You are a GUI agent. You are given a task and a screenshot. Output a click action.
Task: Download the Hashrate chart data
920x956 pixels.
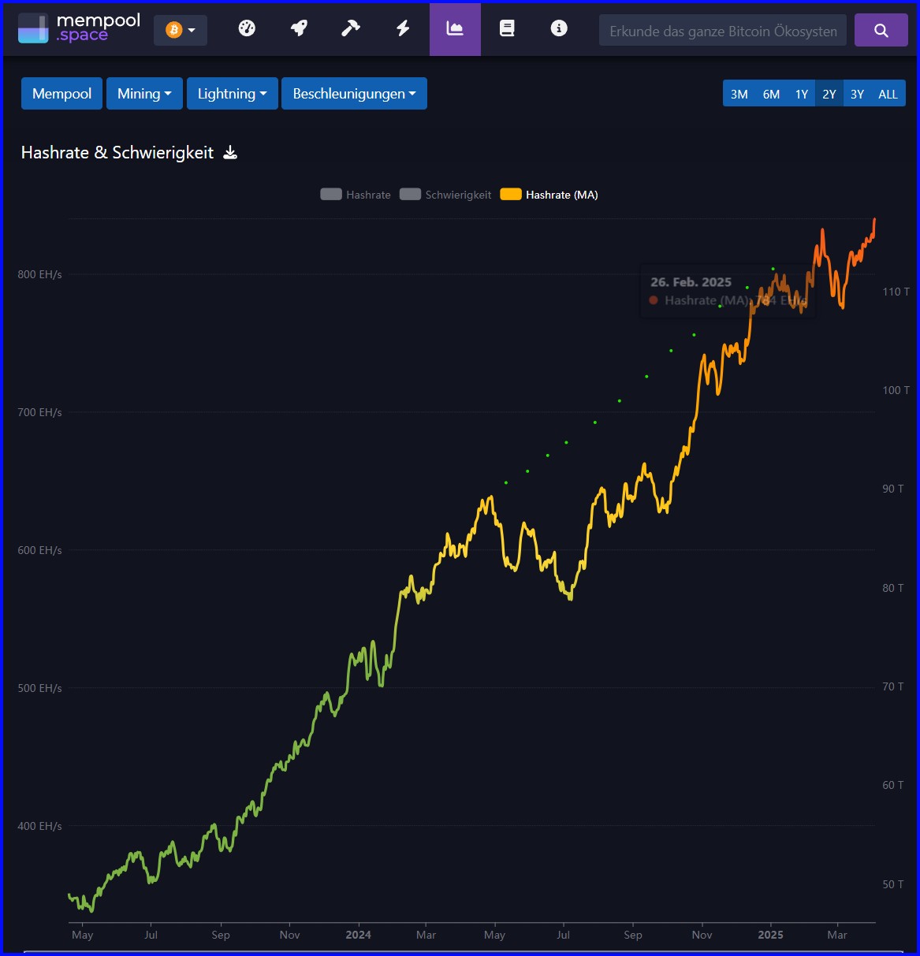point(229,153)
